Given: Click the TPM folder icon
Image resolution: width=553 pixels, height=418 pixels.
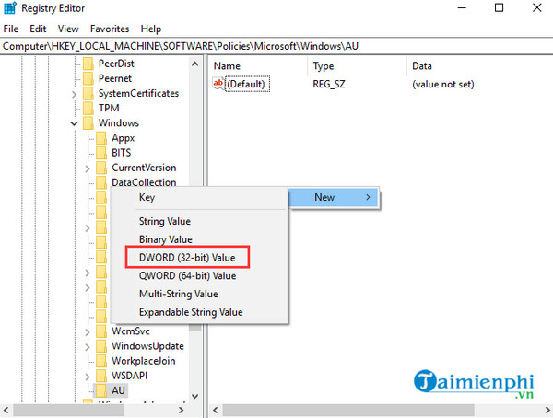Looking at the screenshot, I should point(88,109).
